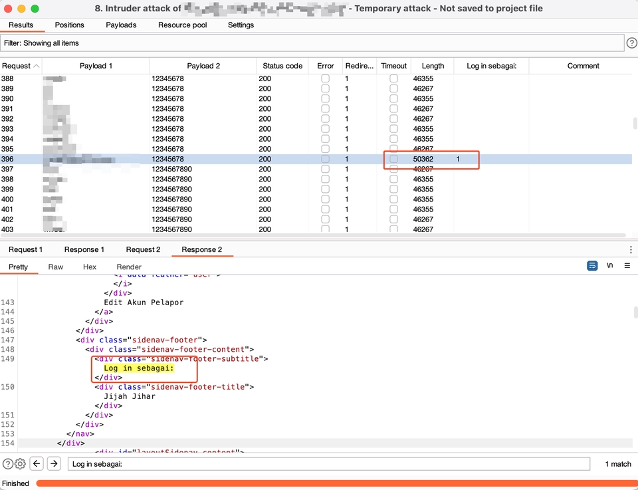Tick the Error checkbox in row 388
This screenshot has width=638, height=490.
[325, 78]
